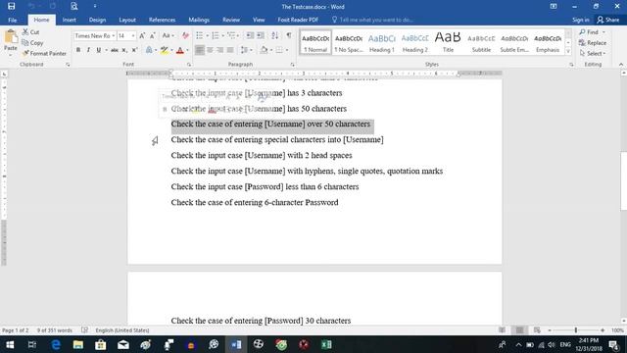The width and height of the screenshot is (627, 353).
Task: Increase paragraph indent
Action: 261,36
